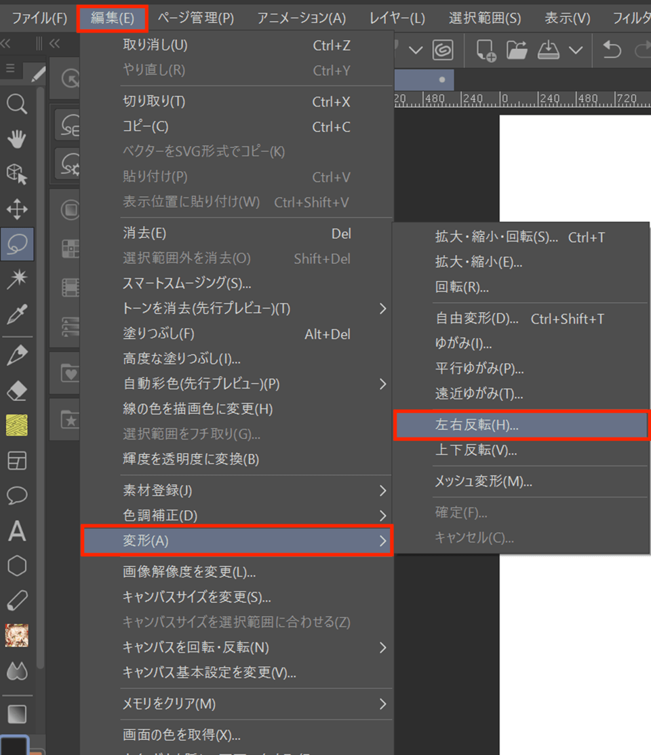
Task: Open the save options chevron dropdown
Action: 576,50
